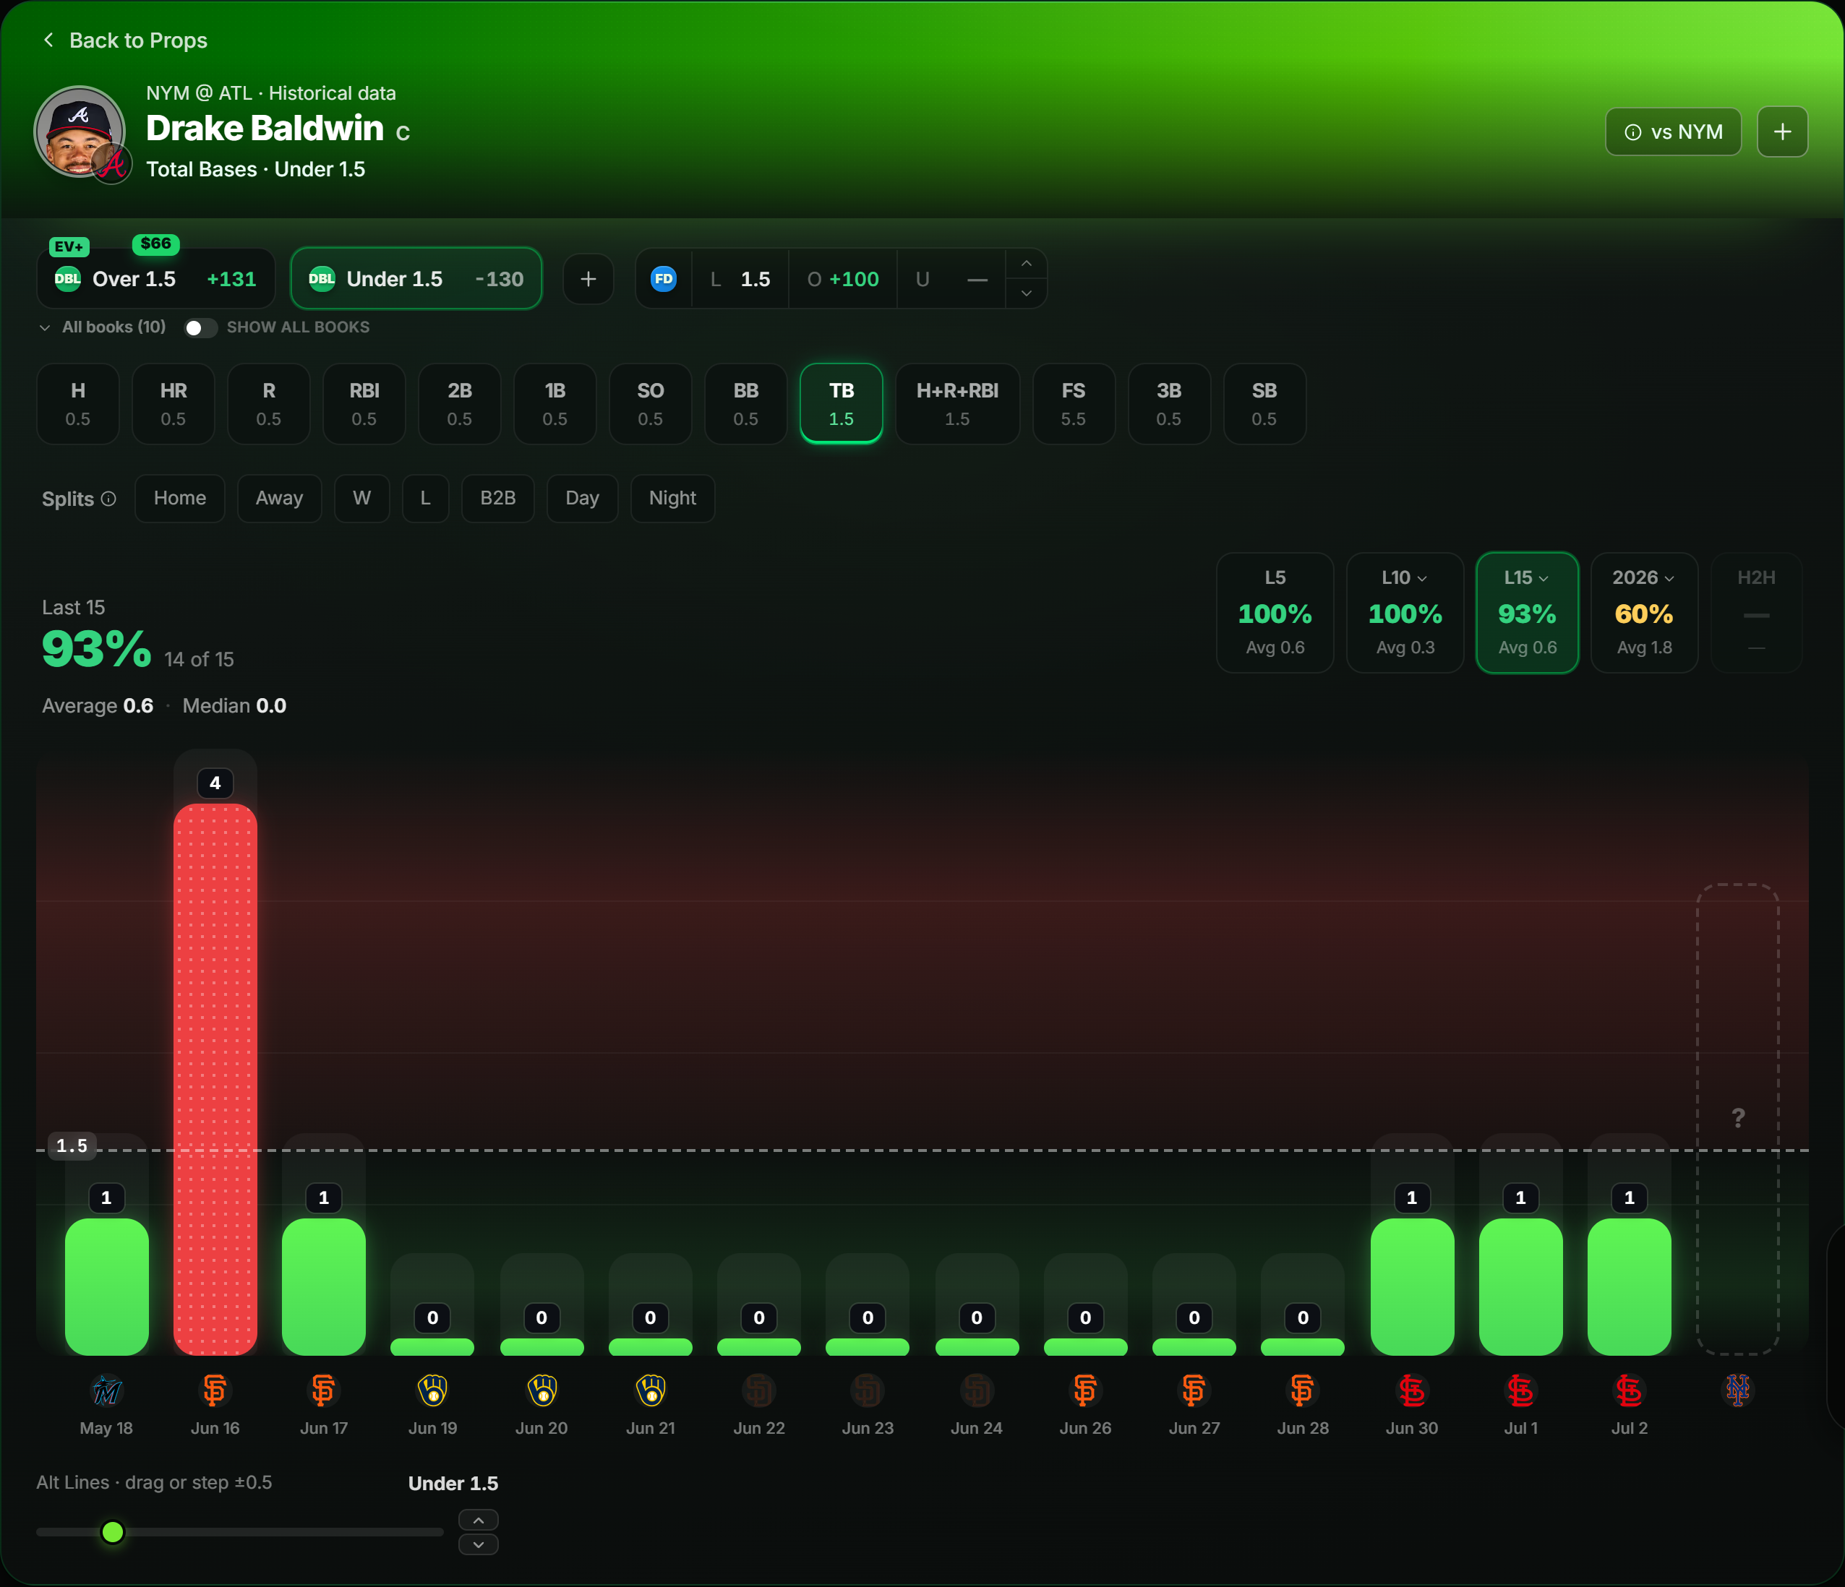The image size is (1845, 1587).
Task: Enable the W split filter
Action: [361, 499]
